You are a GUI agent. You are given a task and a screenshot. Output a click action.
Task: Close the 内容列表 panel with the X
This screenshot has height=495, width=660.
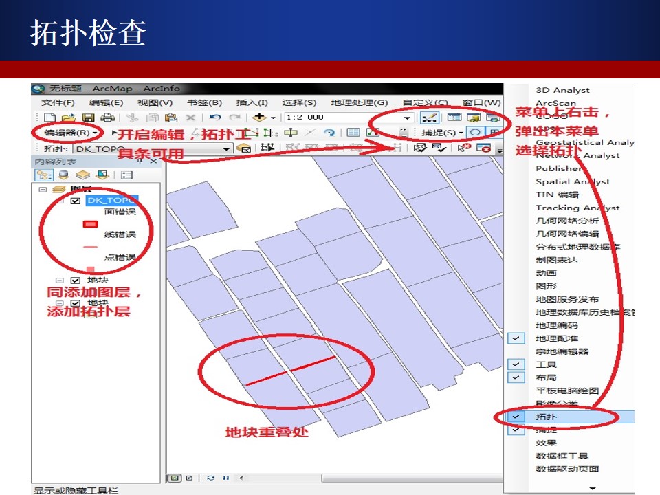[153, 161]
